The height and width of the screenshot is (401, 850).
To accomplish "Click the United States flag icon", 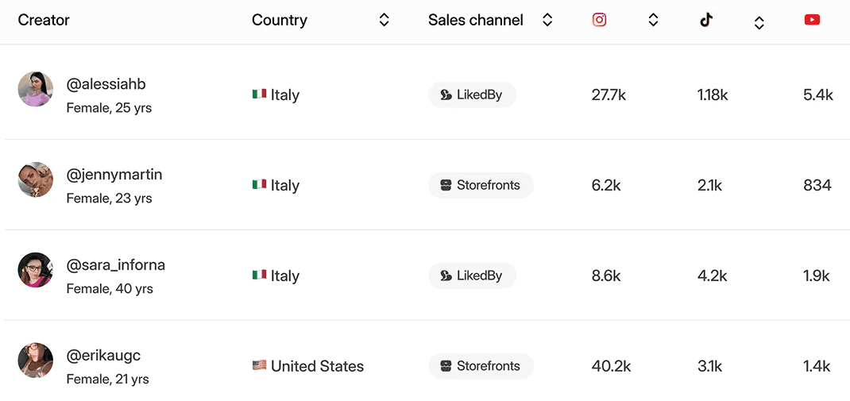I will click(259, 366).
